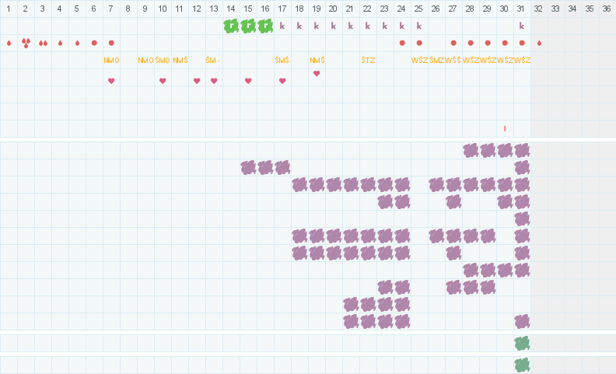The image size is (616, 374).
Task: Click the single blood drop on day 32
Action: pyautogui.click(x=539, y=43)
